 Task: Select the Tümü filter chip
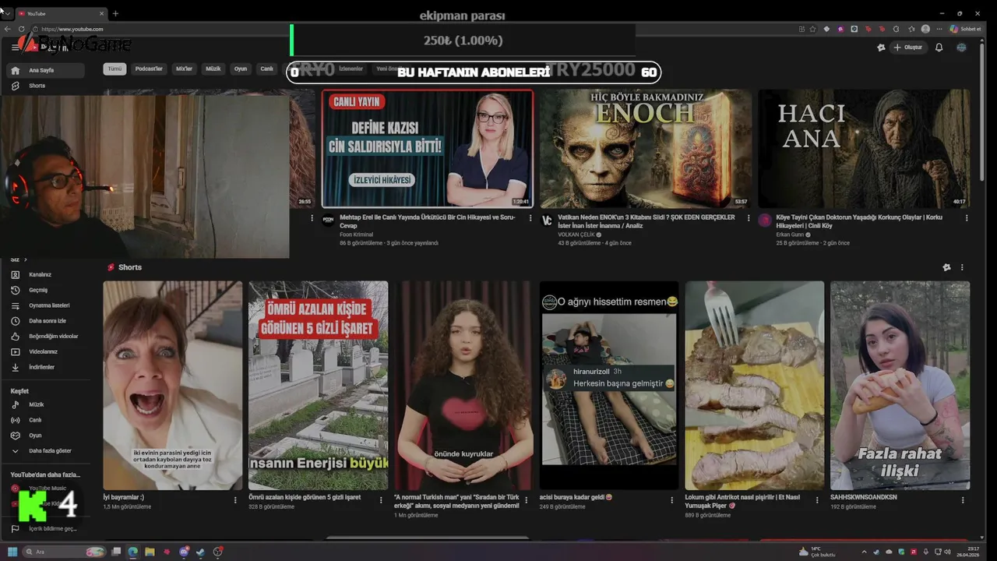pos(114,69)
